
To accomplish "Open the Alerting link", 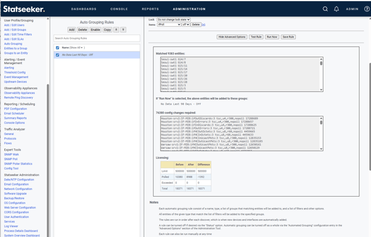I will click(9, 68).
